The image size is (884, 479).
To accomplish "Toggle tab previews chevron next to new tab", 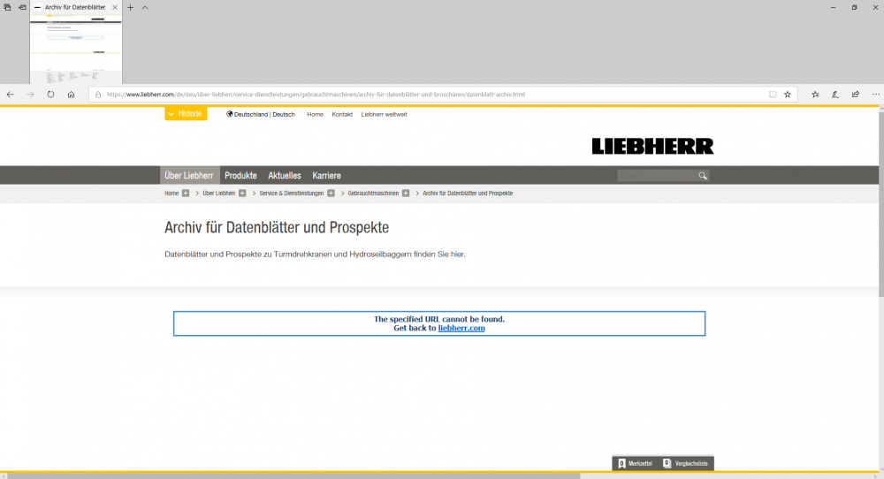I will click(x=145, y=7).
